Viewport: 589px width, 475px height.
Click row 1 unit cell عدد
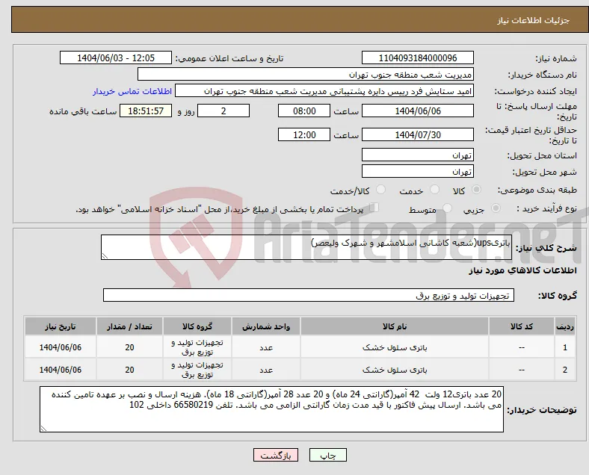[266, 347]
